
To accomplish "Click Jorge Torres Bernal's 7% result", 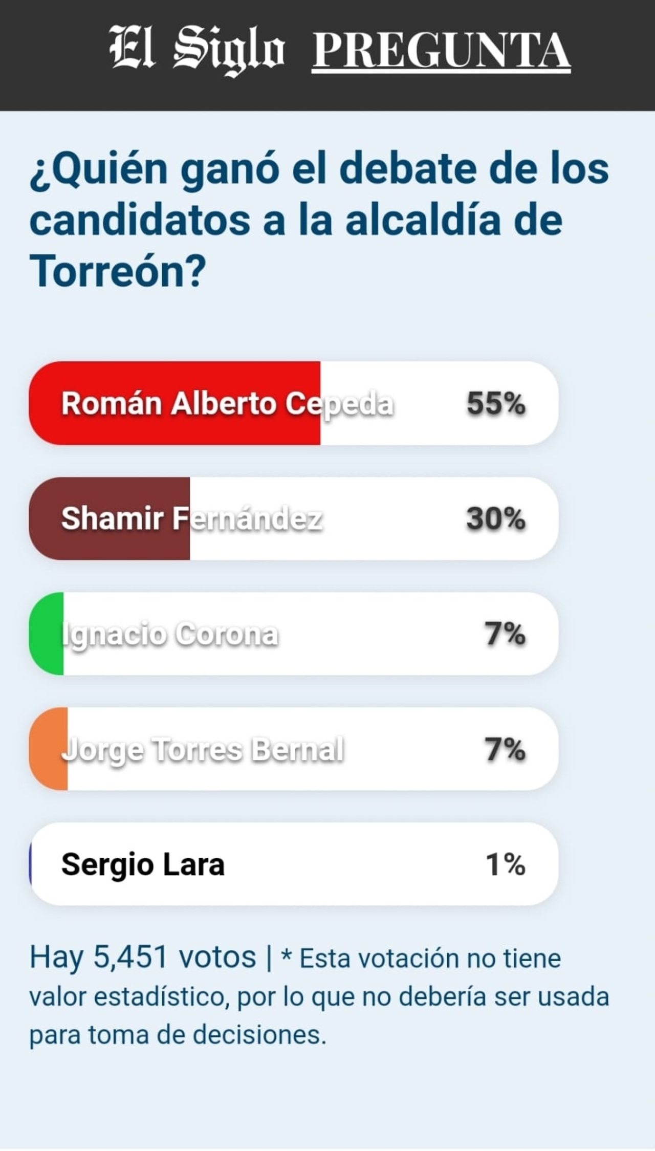I will click(x=505, y=749).
